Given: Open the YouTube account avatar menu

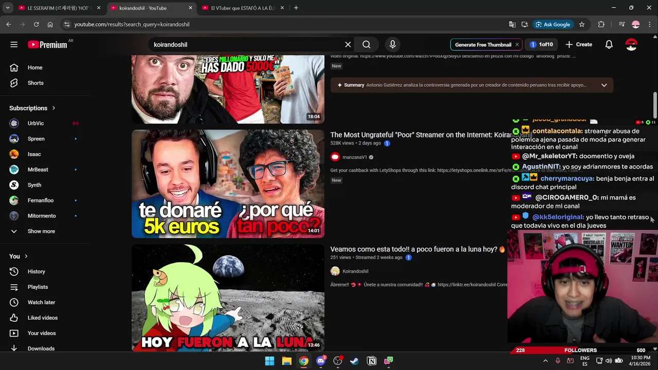Looking at the screenshot, I should (631, 45).
